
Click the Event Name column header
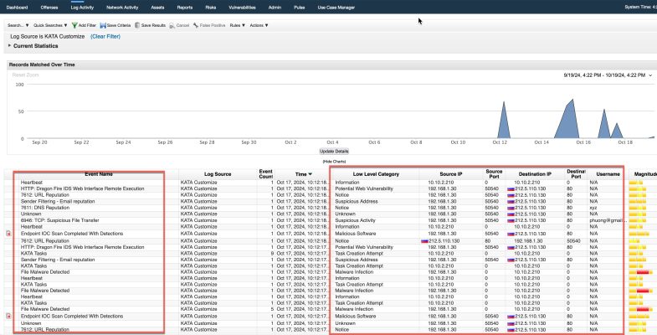[99, 174]
